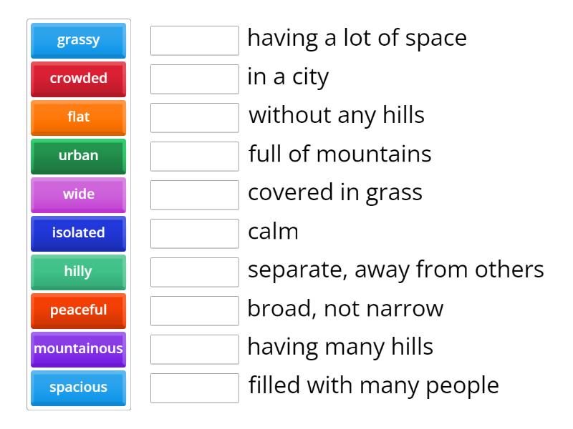Viewport: 573px width, 429px height.
Task: Choose the "peaceful" orange-red tile
Action: (78, 311)
